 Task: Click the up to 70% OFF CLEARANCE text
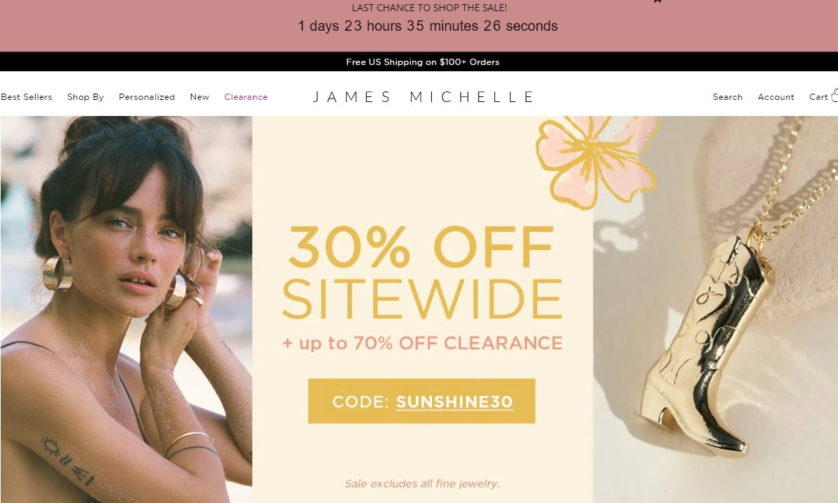422,343
